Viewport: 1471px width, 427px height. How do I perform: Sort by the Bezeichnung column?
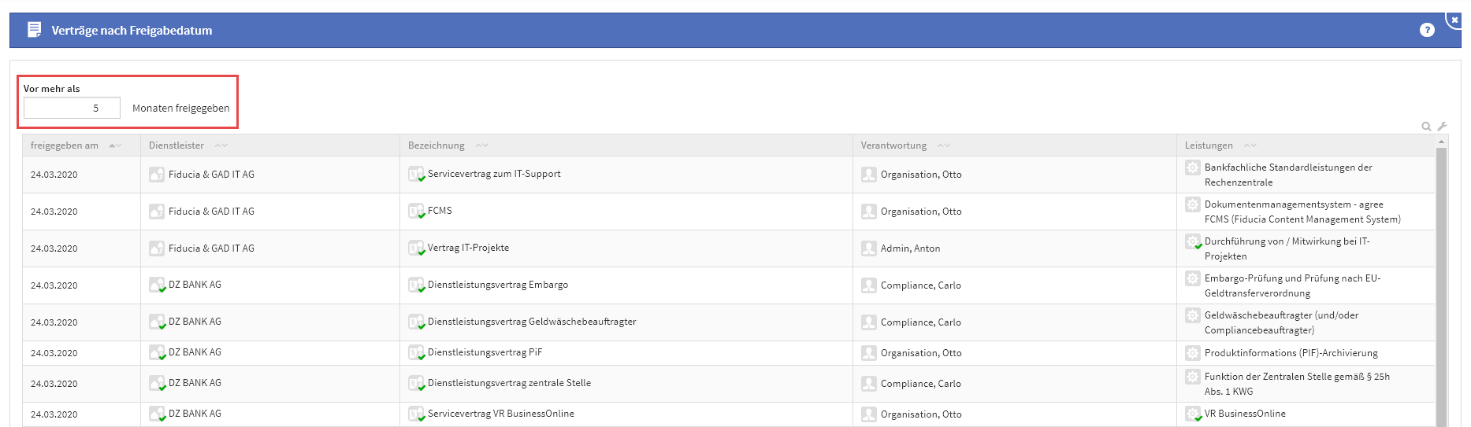tap(481, 145)
